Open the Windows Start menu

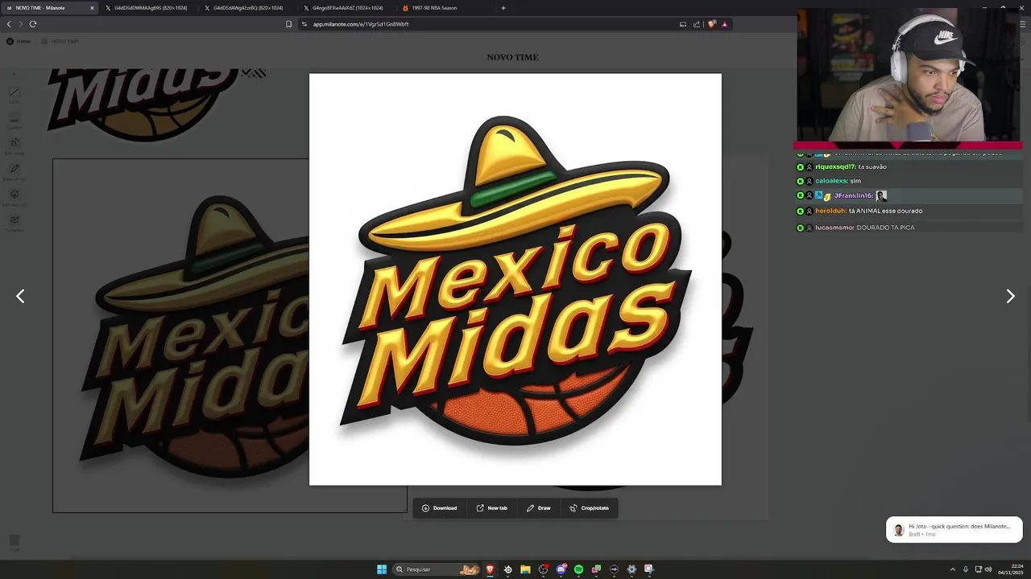tap(382, 569)
